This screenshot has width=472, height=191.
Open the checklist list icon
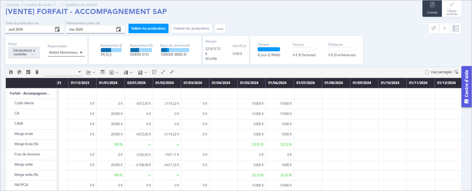(456, 28)
